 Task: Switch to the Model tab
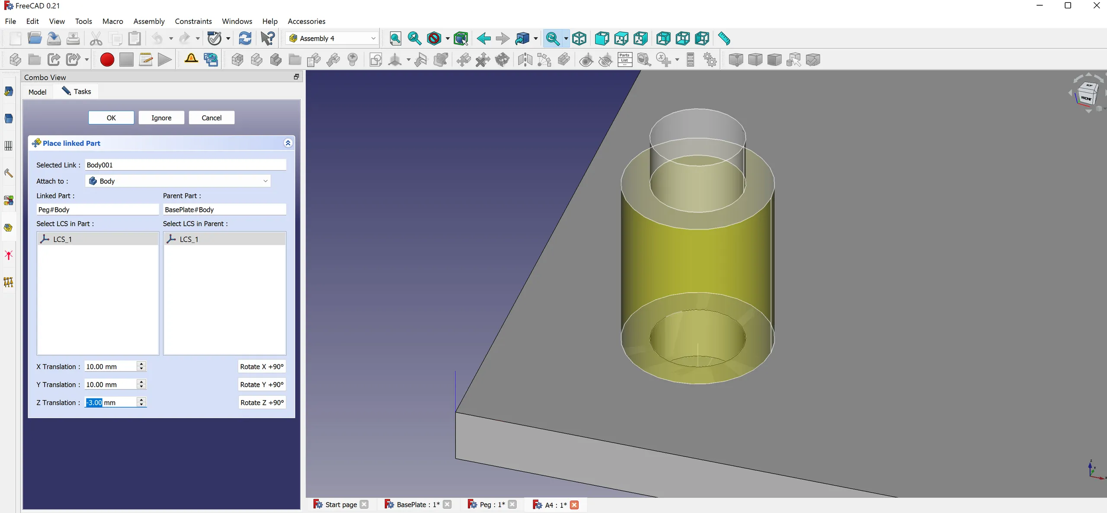pos(37,92)
